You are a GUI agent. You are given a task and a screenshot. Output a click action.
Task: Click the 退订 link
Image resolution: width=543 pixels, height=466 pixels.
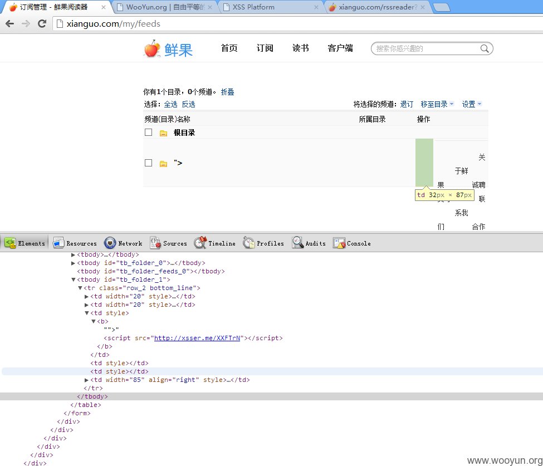[407, 104]
